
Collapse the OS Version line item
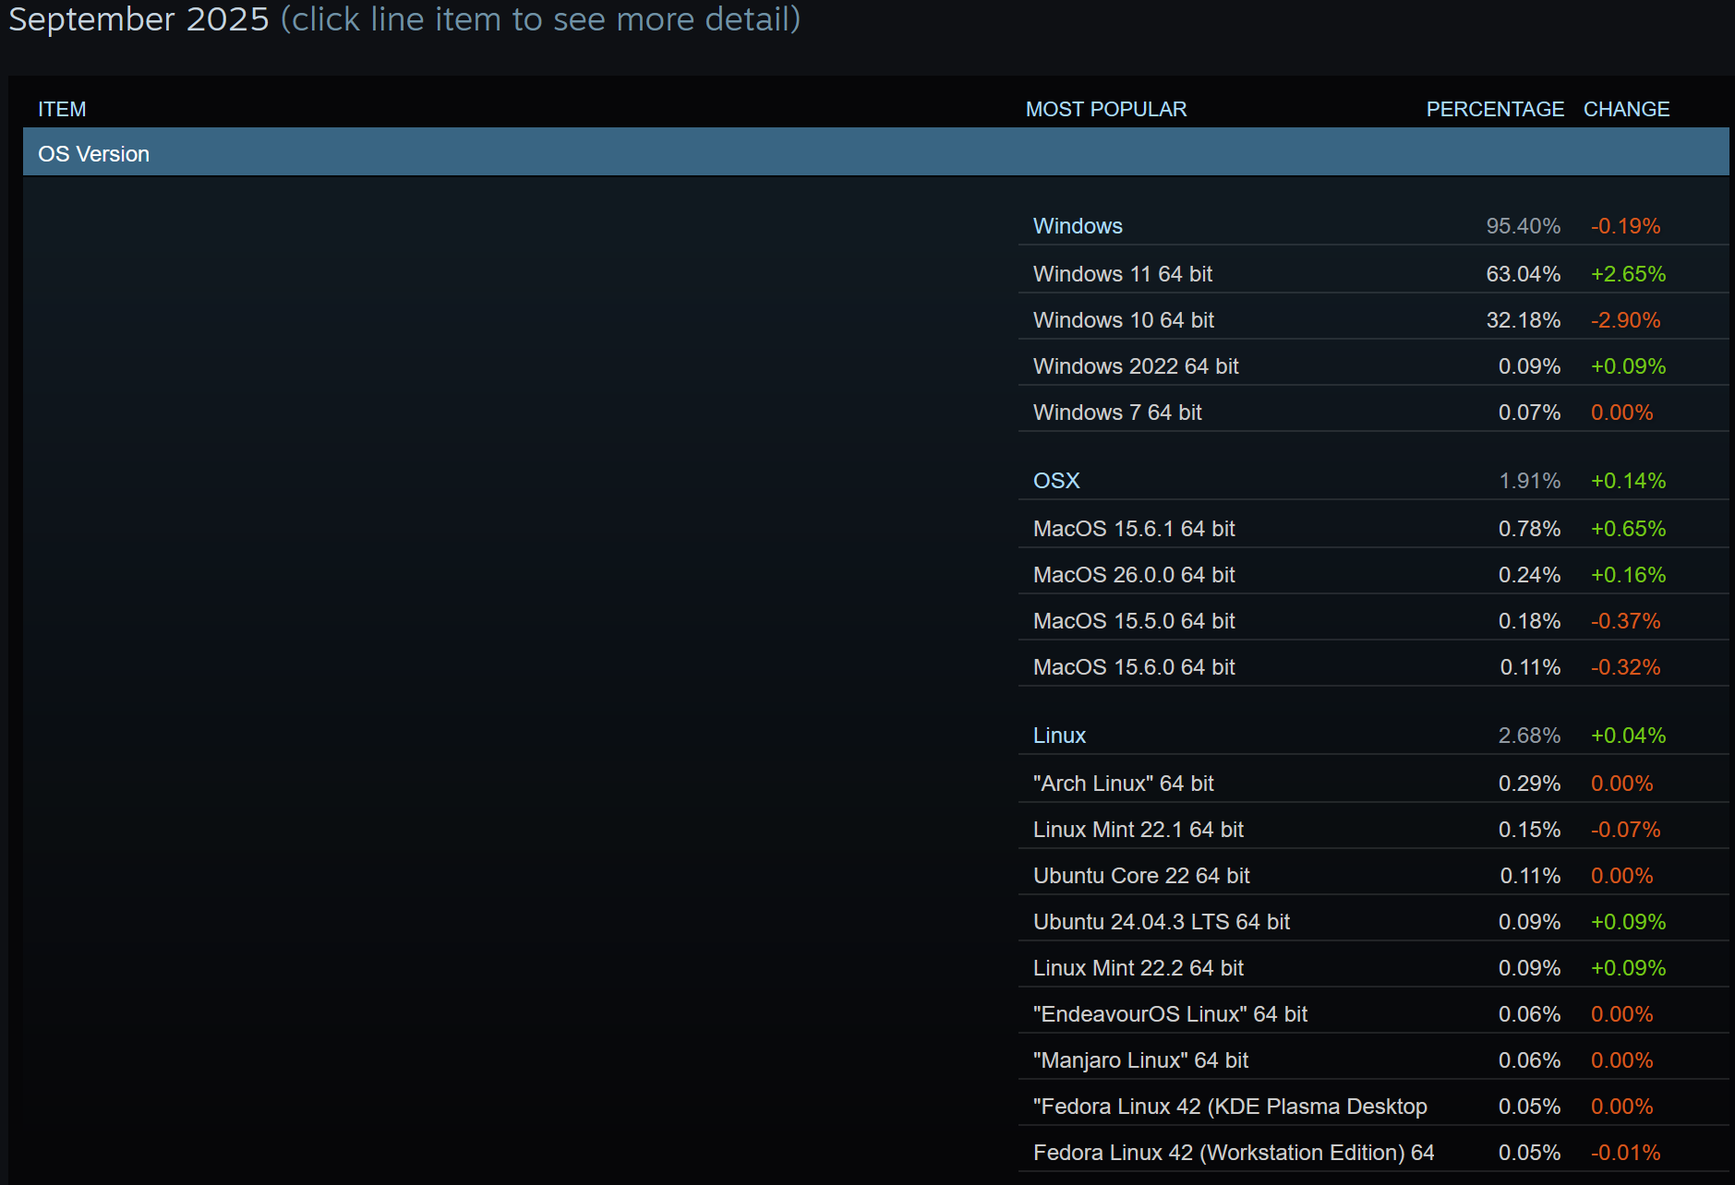point(875,153)
